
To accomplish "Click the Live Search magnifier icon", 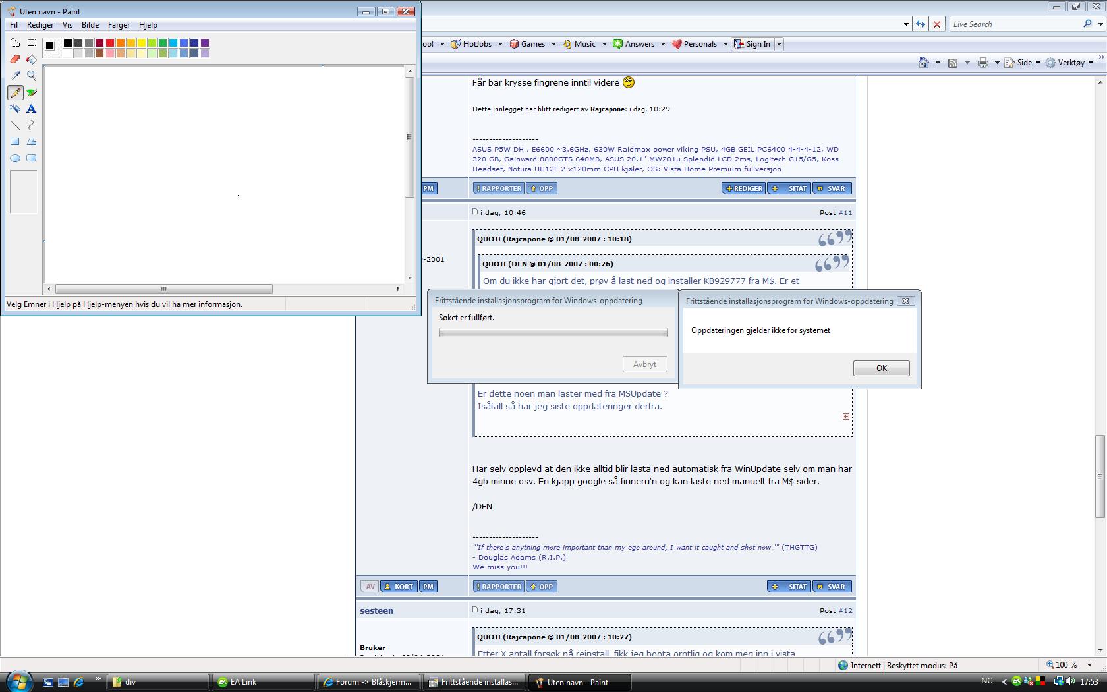I will pyautogui.click(x=1087, y=24).
